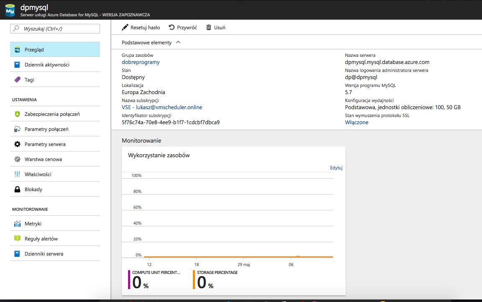Open the dobreprogramy resource group link
The image size is (482, 302).
(141, 62)
